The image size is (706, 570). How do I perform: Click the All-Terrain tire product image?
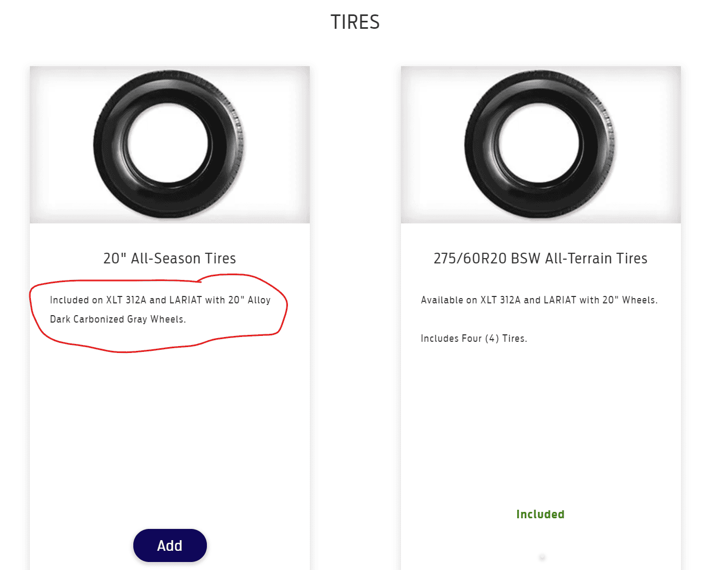541,144
